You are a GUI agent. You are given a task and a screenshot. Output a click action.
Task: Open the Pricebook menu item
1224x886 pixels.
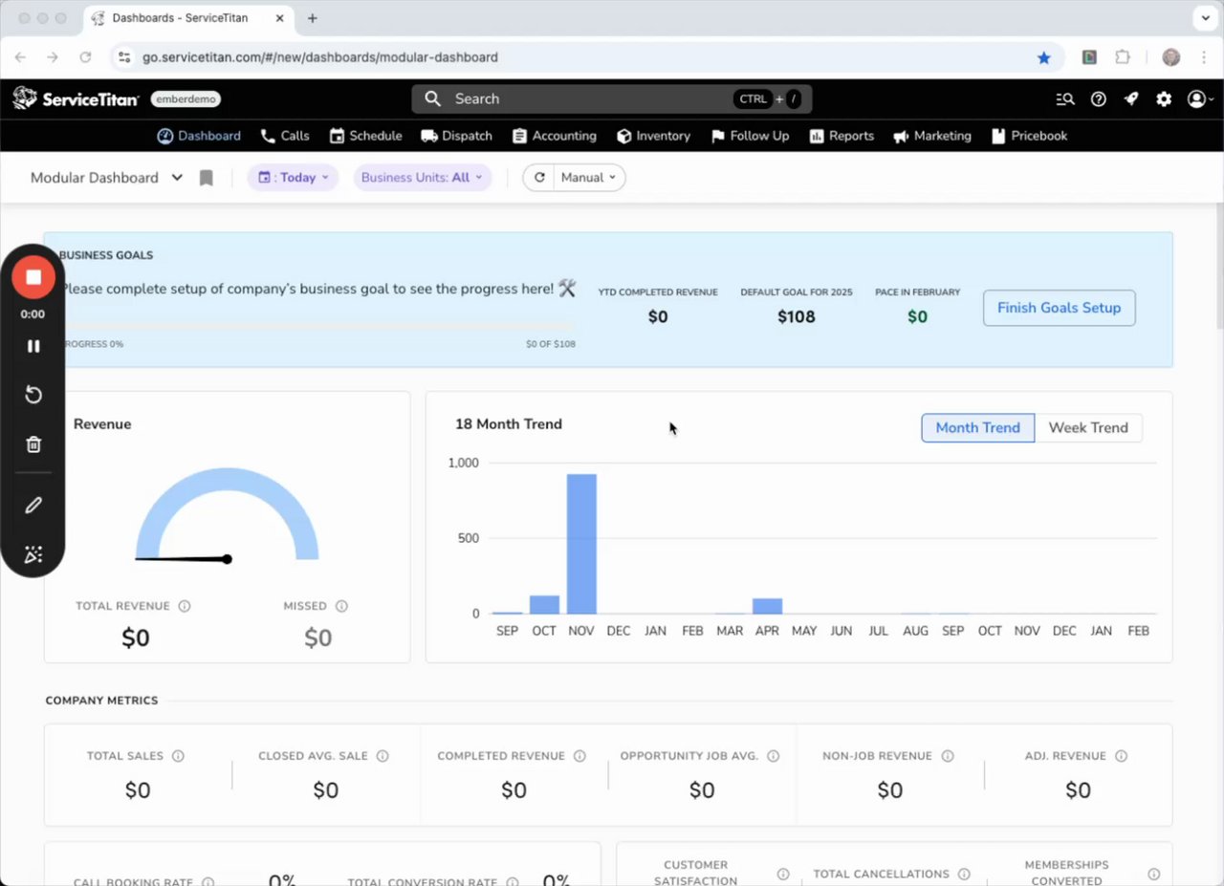coord(1029,136)
